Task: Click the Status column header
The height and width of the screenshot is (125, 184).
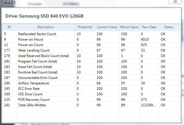Action: (x=169, y=27)
